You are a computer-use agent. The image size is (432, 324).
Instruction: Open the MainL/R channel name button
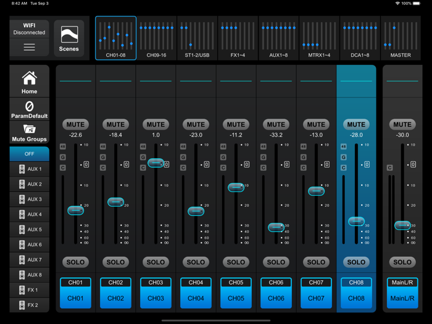tap(402, 293)
